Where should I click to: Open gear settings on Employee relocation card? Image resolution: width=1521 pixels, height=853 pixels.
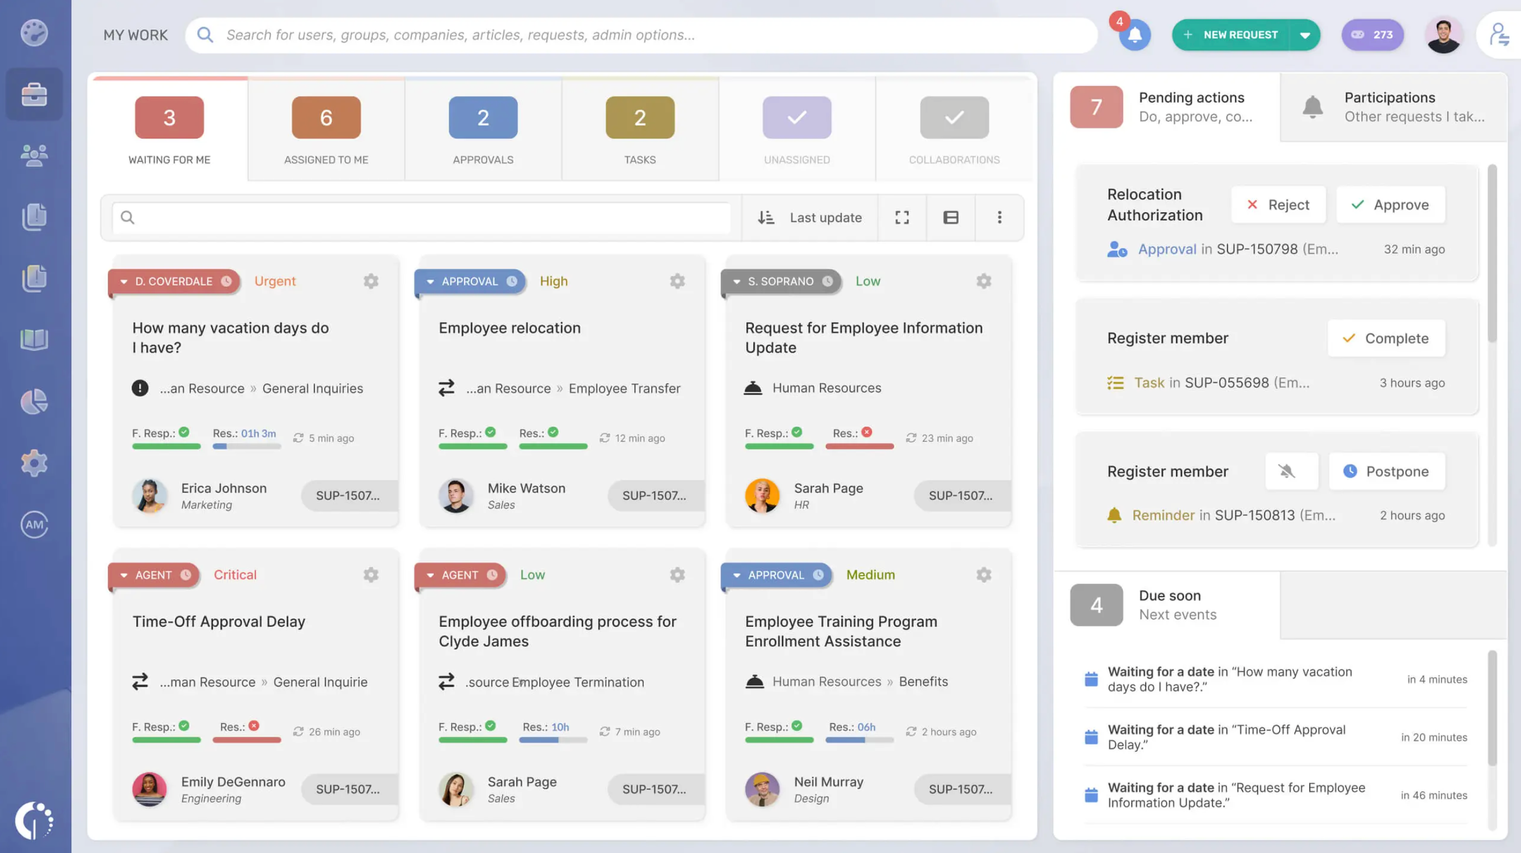coord(677,281)
